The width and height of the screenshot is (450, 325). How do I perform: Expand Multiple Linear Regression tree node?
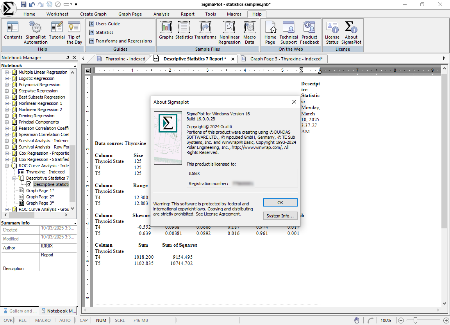coord(7,72)
